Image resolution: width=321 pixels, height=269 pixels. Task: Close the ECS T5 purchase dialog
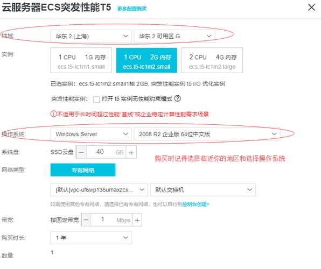[311, 8]
